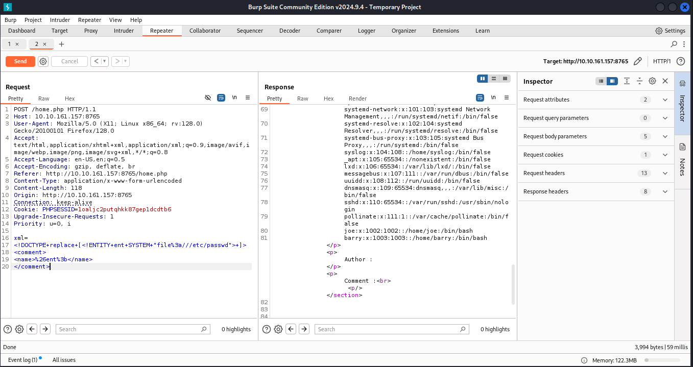The image size is (693, 367).
Task: Open the history-back dropdown arrow
Action: (x=105, y=61)
